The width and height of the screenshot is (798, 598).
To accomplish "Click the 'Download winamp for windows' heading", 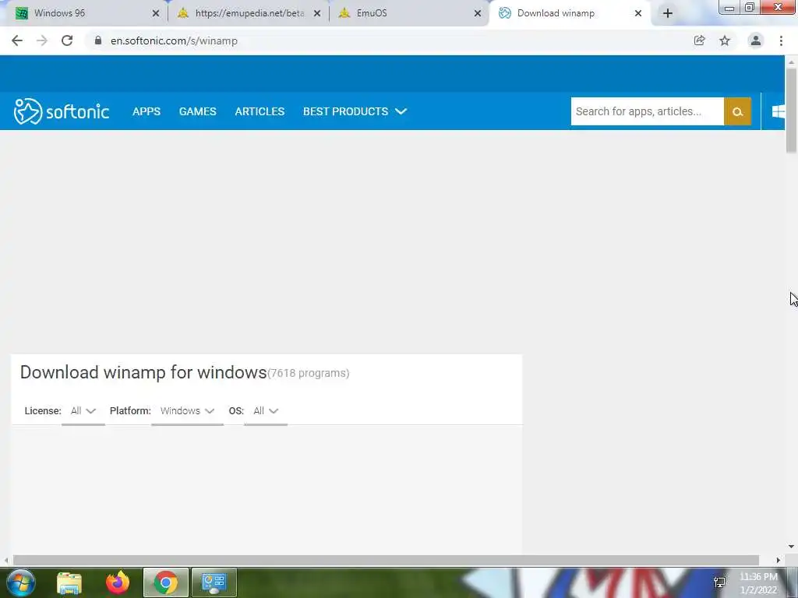I will tap(143, 373).
